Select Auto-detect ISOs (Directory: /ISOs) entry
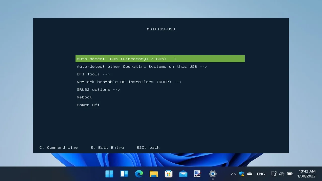Screen dimensions: 322x181 pyautogui.click(x=160, y=59)
